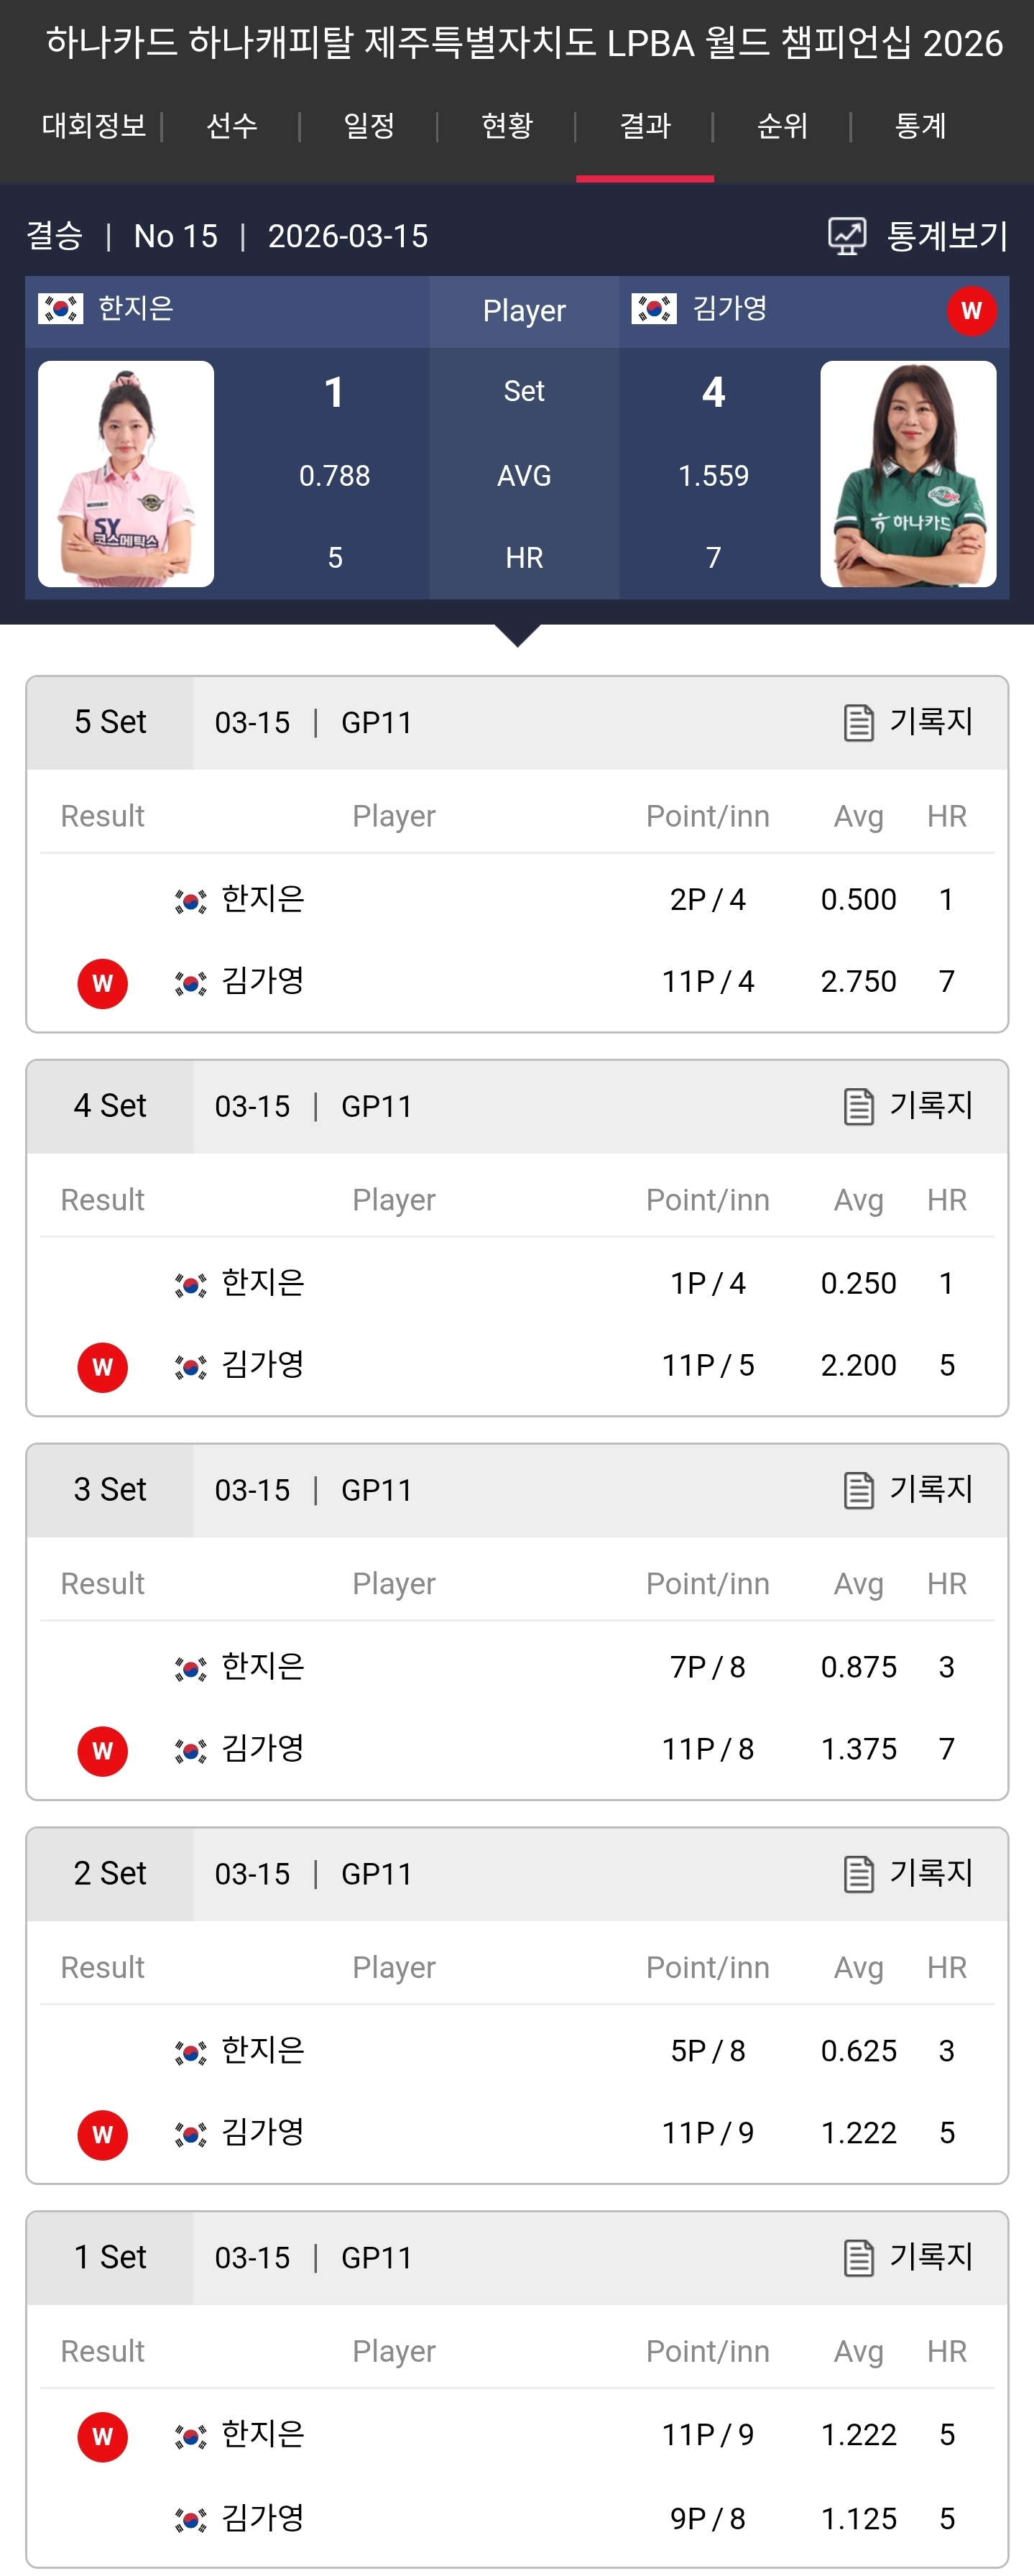Image resolution: width=1034 pixels, height=2576 pixels.
Task: Select the 순위 ranking tab
Action: tap(782, 126)
